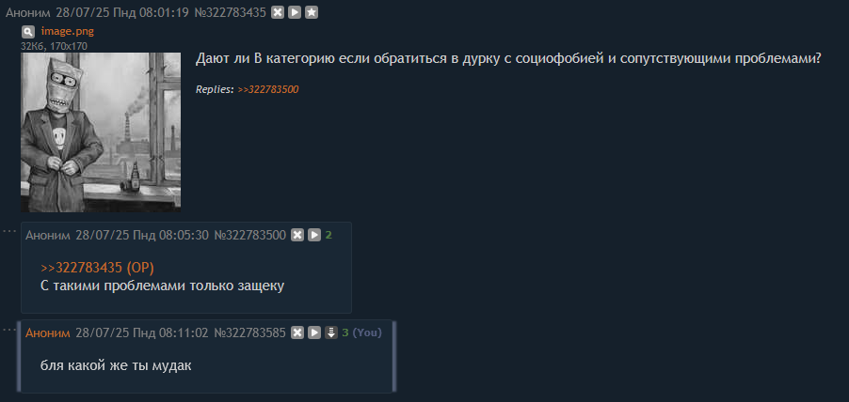Screen dimensions: 849x402
Task: Hide reply №322783585 using its X icon
Action: (x=297, y=332)
